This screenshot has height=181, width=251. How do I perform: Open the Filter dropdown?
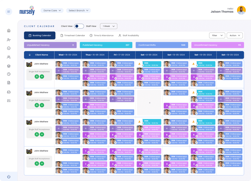(217, 36)
